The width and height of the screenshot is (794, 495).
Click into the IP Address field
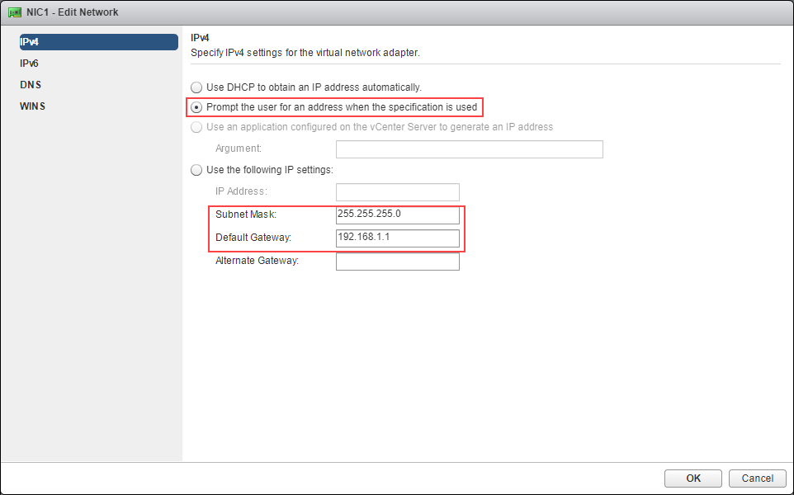pos(398,192)
